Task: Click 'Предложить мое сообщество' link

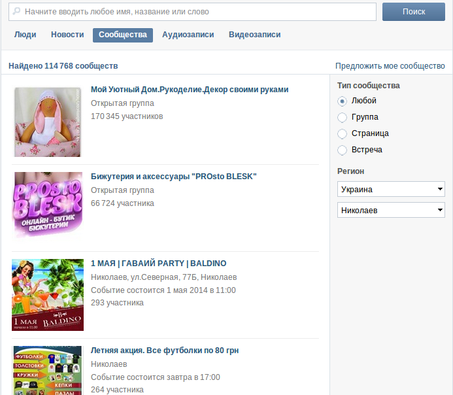Action: [x=390, y=66]
